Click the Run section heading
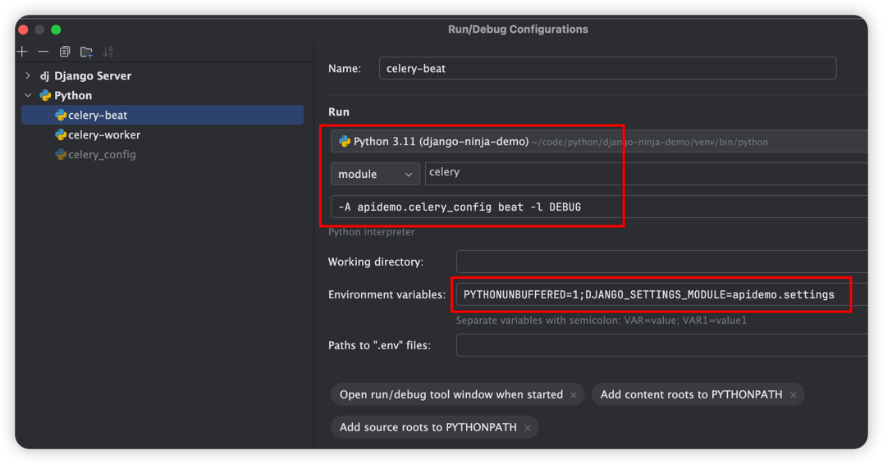883x464 pixels. pyautogui.click(x=339, y=111)
